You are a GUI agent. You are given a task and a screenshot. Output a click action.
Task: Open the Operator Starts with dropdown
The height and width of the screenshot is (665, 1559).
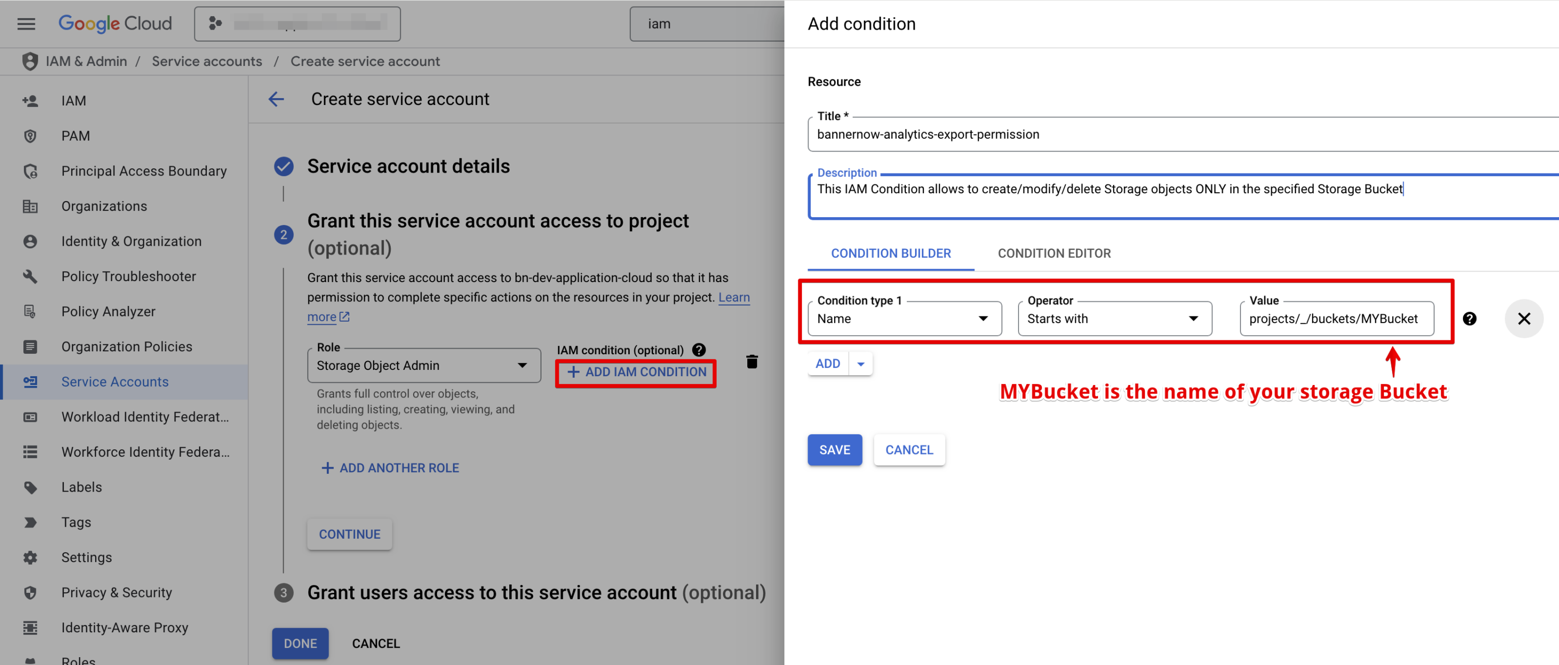pyautogui.click(x=1114, y=319)
